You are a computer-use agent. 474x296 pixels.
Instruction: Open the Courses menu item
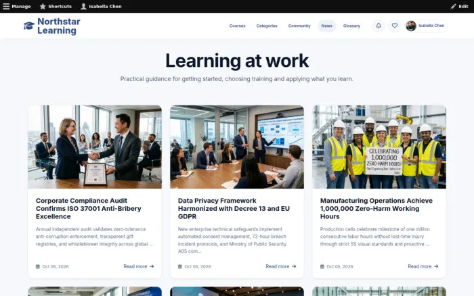[237, 26]
